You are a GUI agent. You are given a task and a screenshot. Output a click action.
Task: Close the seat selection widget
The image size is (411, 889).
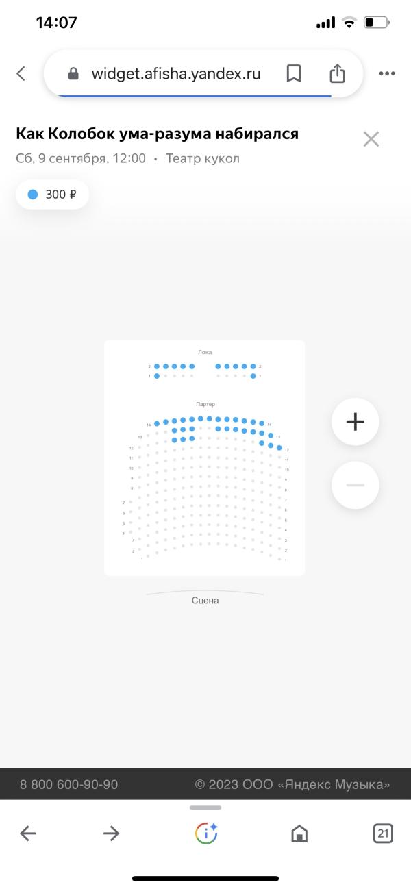click(371, 140)
